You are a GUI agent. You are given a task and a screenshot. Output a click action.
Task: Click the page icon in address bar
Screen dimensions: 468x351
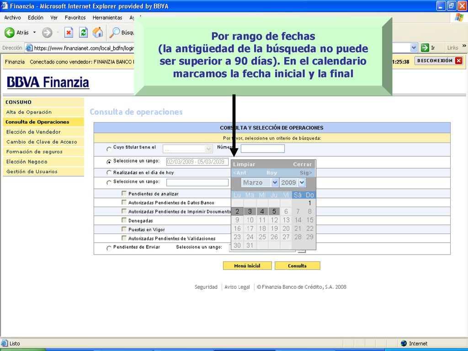pyautogui.click(x=29, y=48)
